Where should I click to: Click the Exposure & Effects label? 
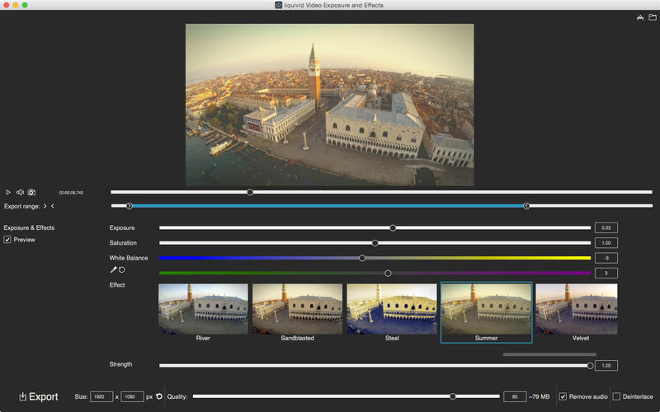tap(29, 228)
